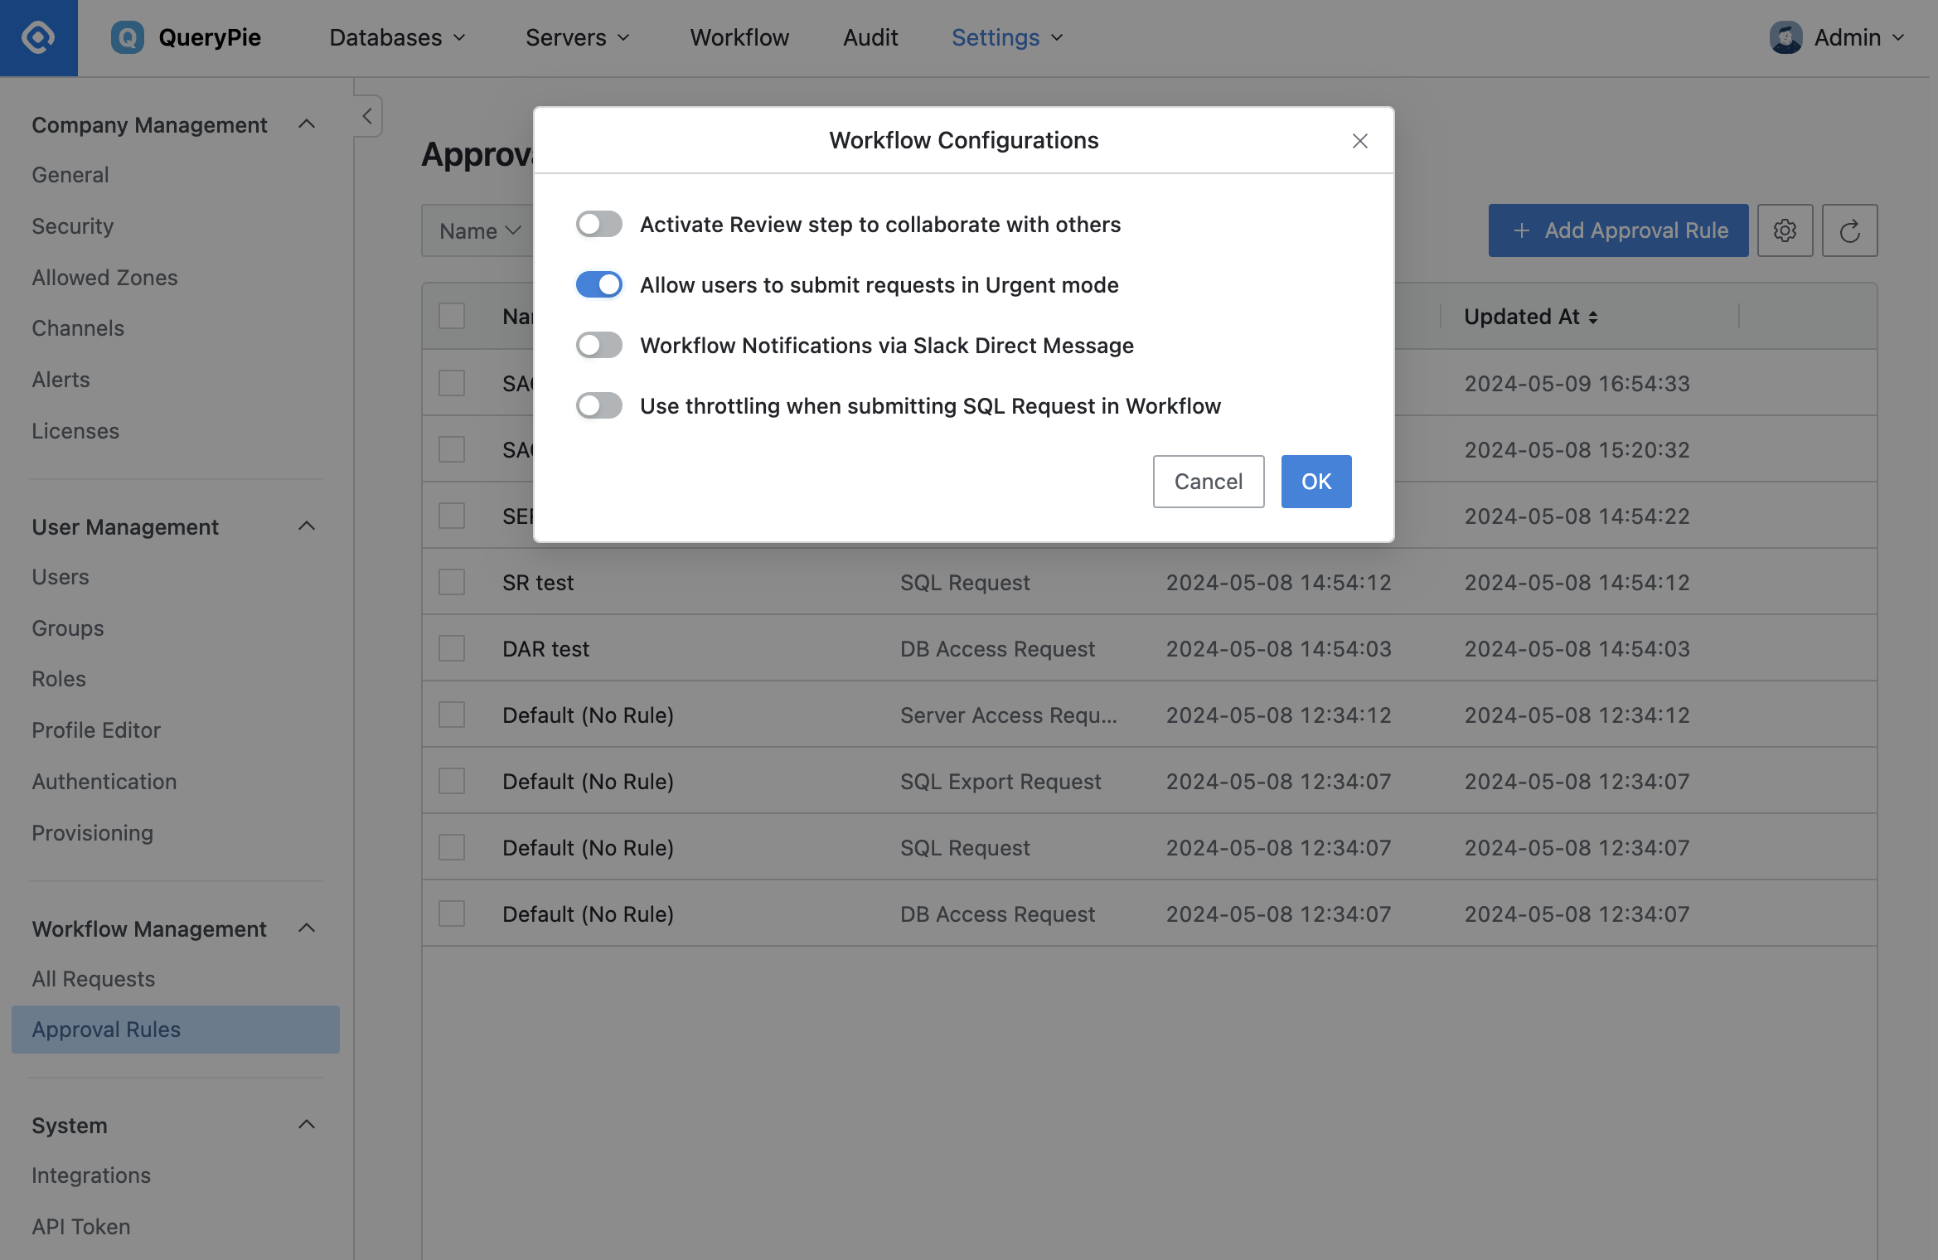Go to the Workflow menu item
Viewport: 1938px width, 1260px height.
pos(739,37)
